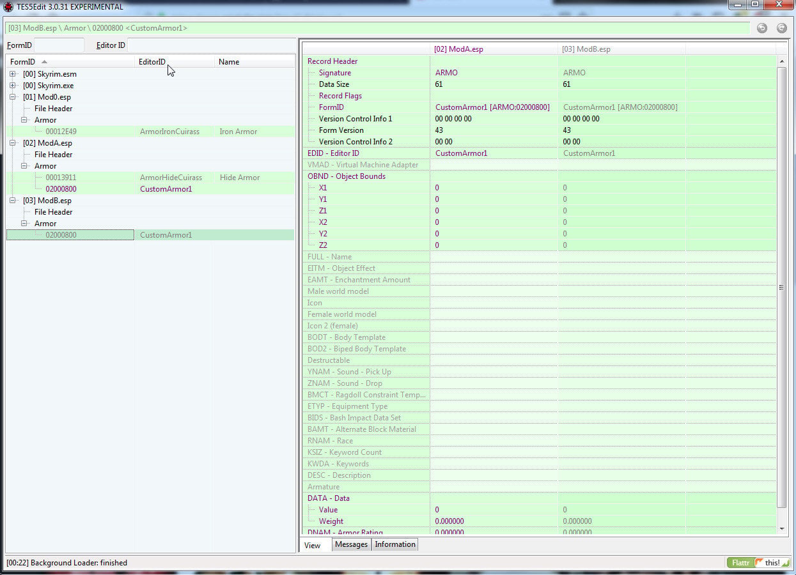Sort by the EditorID column header

(x=175, y=62)
